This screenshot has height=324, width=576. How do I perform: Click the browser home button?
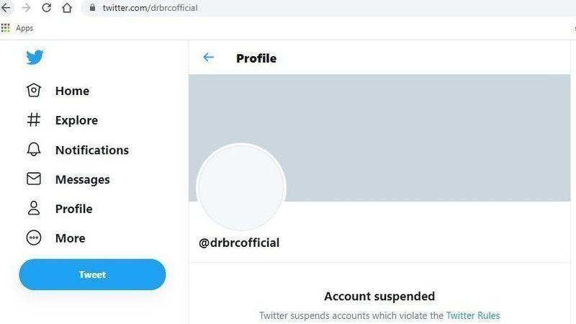pyautogui.click(x=67, y=8)
